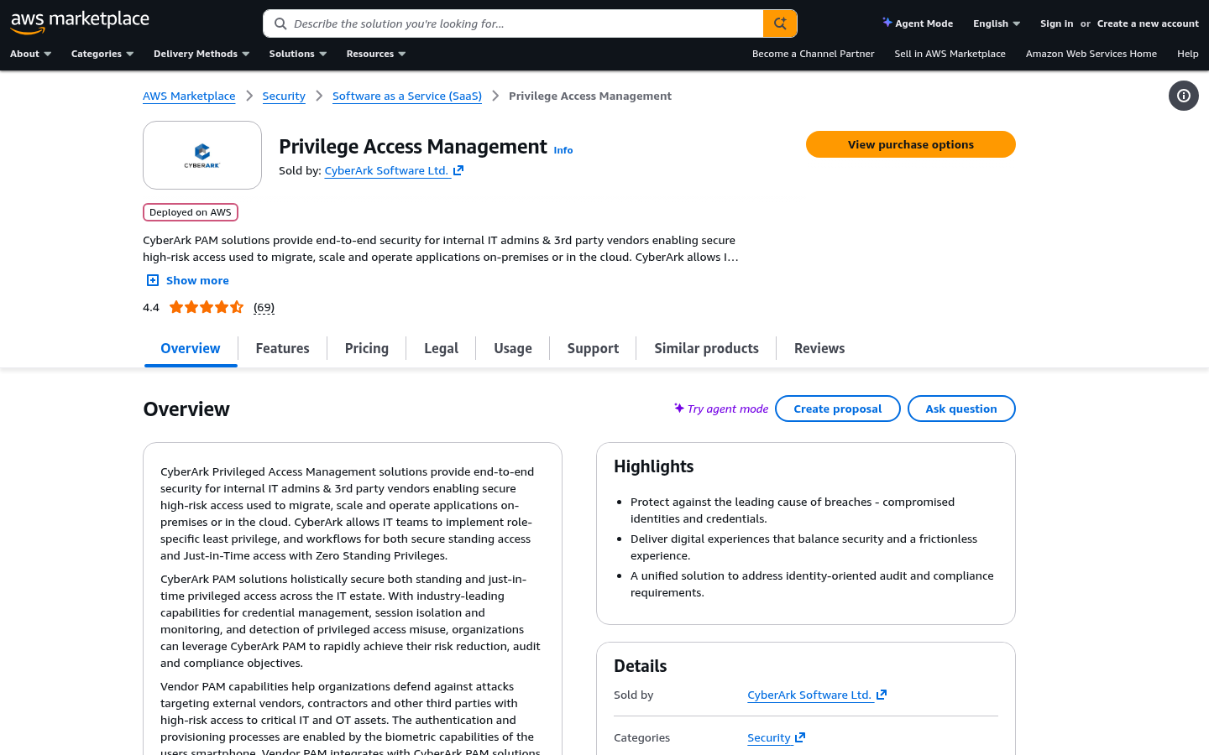Click the sparkle icon before Try agent mode
Image resolution: width=1209 pixels, height=755 pixels.
(x=678, y=408)
